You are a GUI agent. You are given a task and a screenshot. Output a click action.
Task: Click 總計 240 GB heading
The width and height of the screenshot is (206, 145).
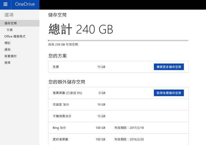pos(81,29)
